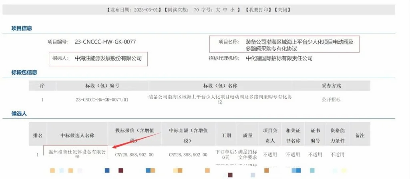Click tenderer name 中海油能源发展股份有限公司

point(108,58)
